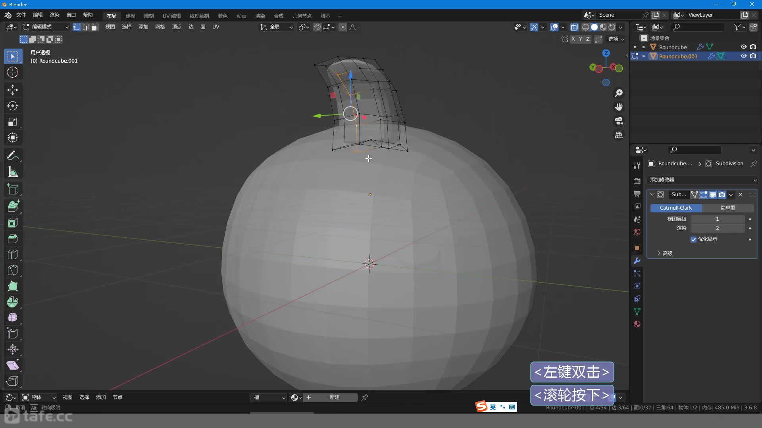
Task: Select the Inset Faces tool
Action: pos(13,222)
